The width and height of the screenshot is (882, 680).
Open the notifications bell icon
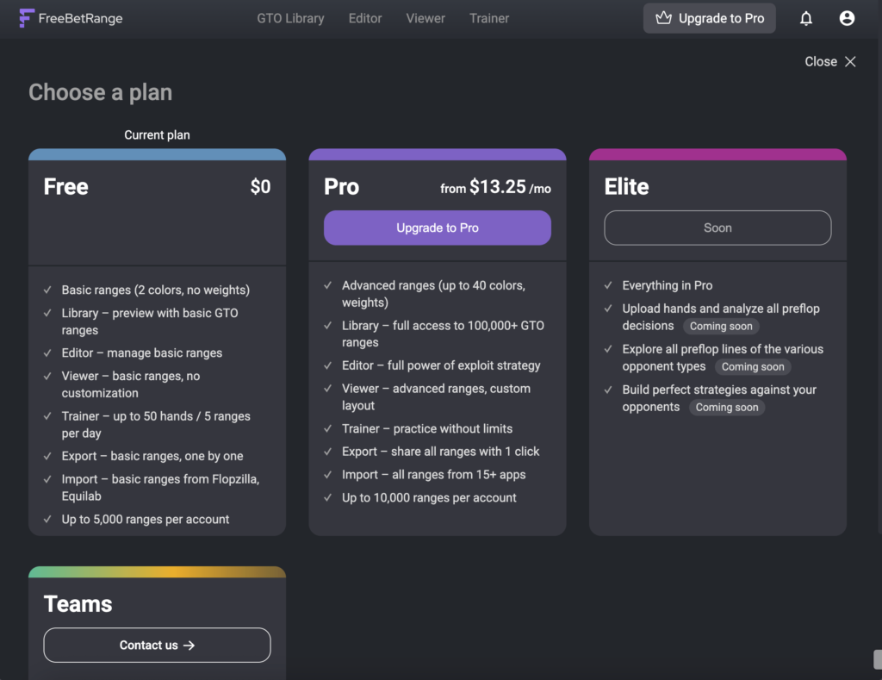[x=806, y=17]
